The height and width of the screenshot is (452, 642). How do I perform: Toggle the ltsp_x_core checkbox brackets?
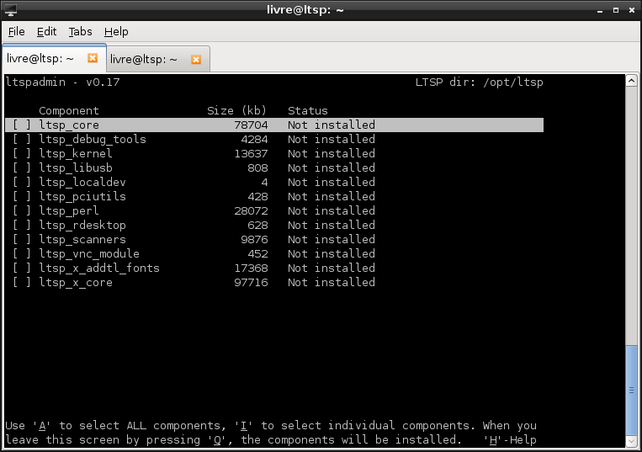click(22, 283)
